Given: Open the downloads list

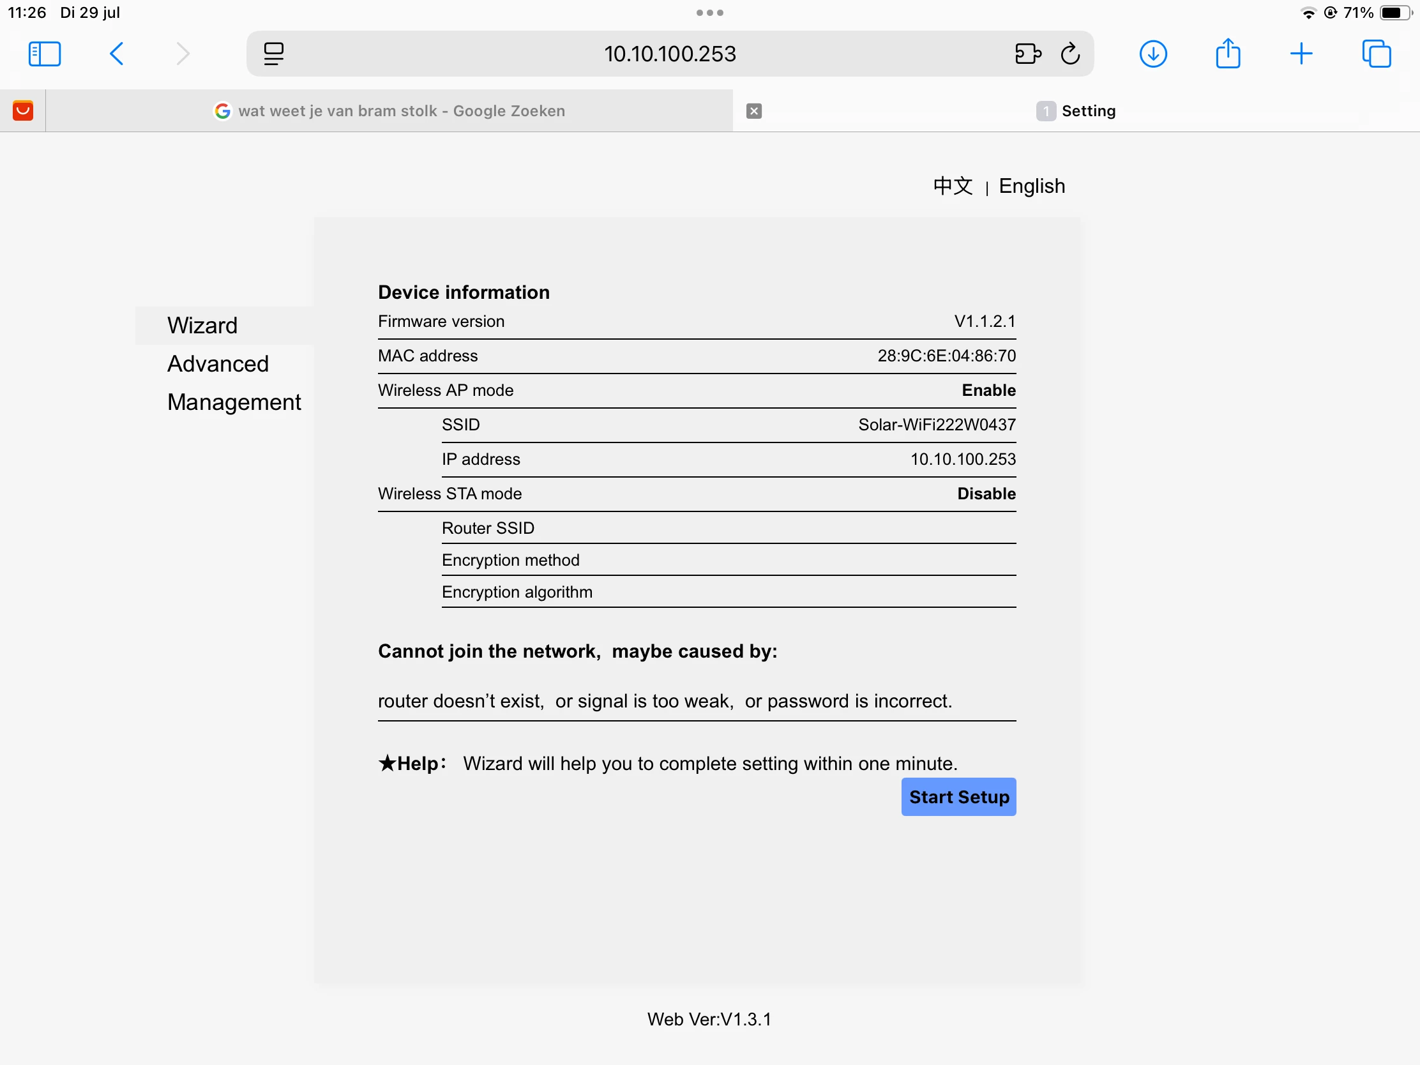Looking at the screenshot, I should (x=1153, y=54).
